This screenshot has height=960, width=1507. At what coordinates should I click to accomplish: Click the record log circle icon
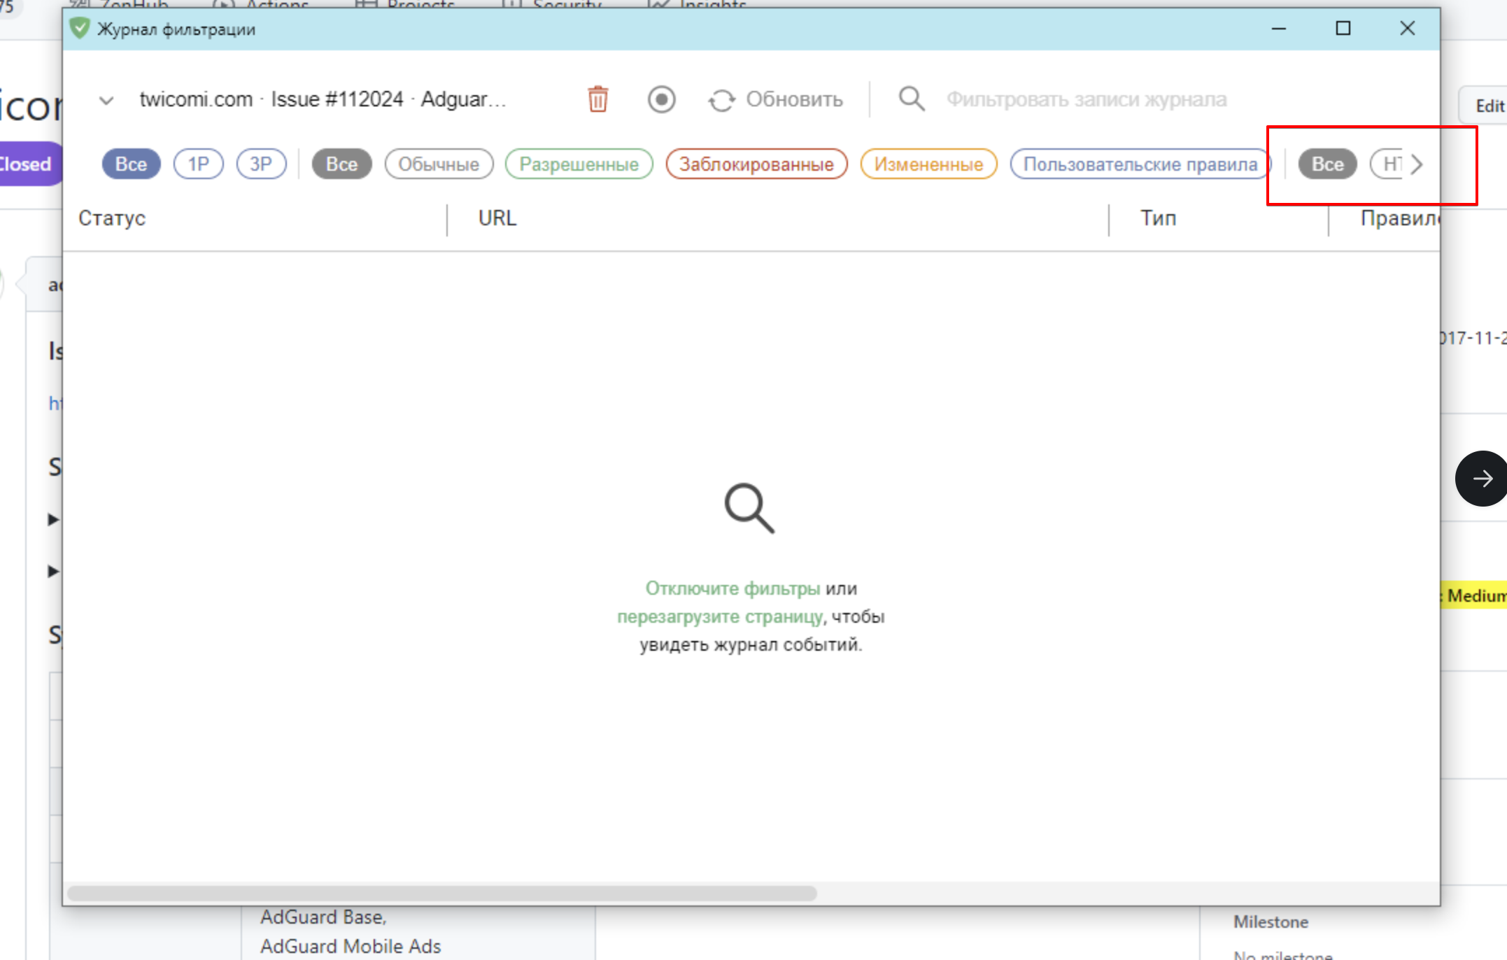[x=660, y=99]
